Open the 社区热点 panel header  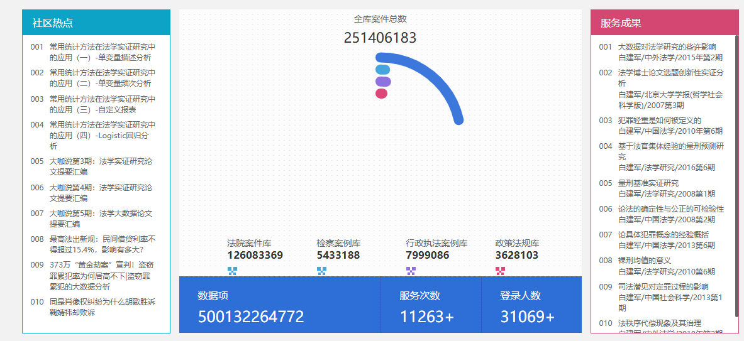pyautogui.click(x=52, y=23)
